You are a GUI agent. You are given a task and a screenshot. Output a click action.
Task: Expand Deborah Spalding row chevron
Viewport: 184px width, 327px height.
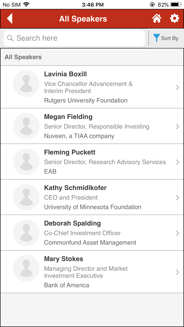coord(177,233)
